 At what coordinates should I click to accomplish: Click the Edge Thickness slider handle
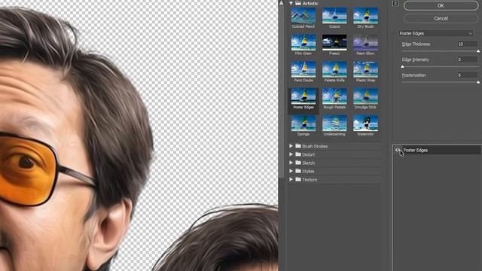coord(478,51)
